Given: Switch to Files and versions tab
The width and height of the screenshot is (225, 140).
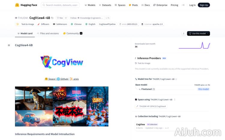Looking at the screenshot, I should [48, 34].
